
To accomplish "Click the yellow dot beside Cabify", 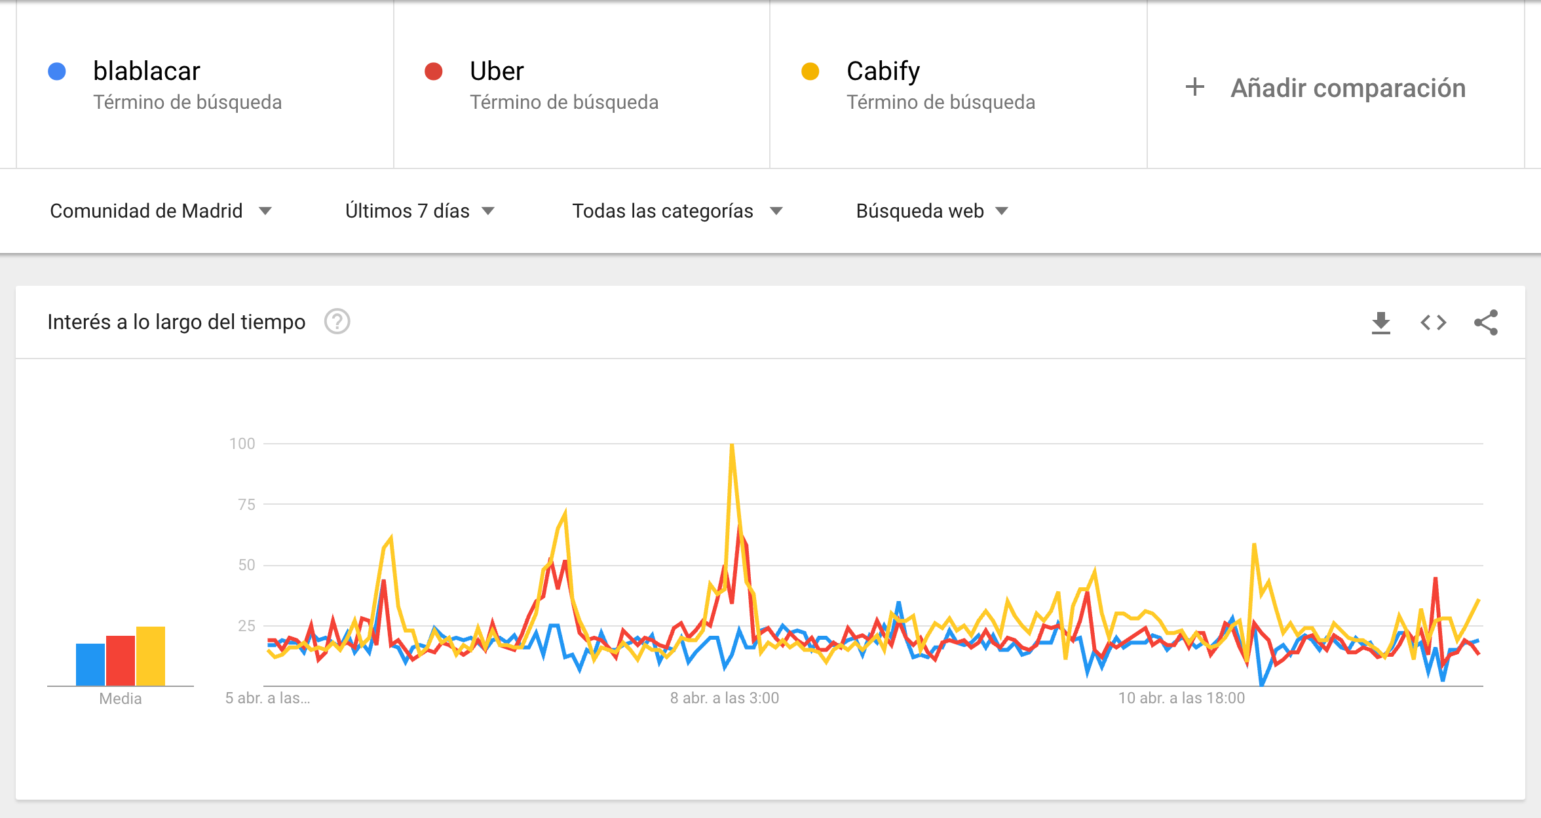I will coord(810,71).
